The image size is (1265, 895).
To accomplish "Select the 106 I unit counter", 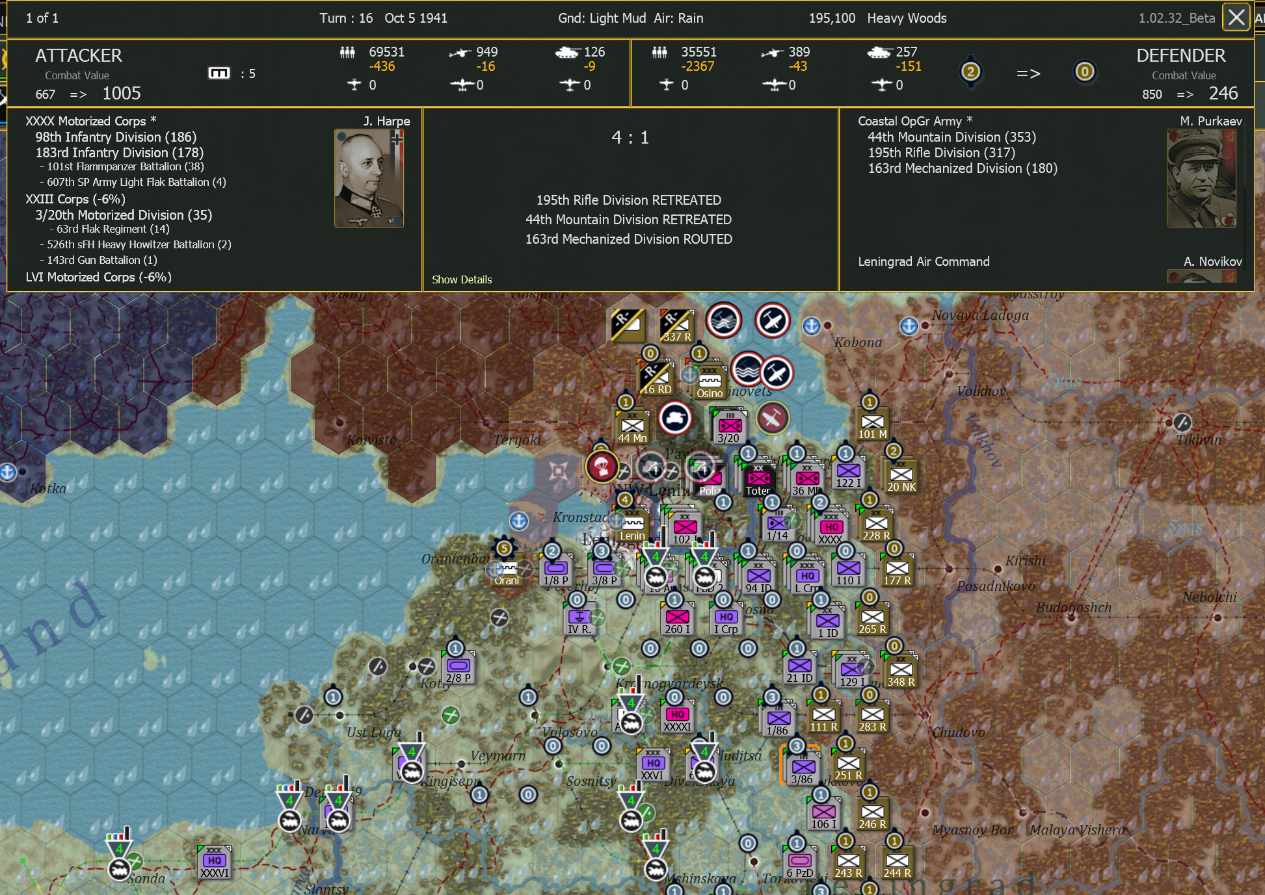I will pyautogui.click(x=823, y=814).
